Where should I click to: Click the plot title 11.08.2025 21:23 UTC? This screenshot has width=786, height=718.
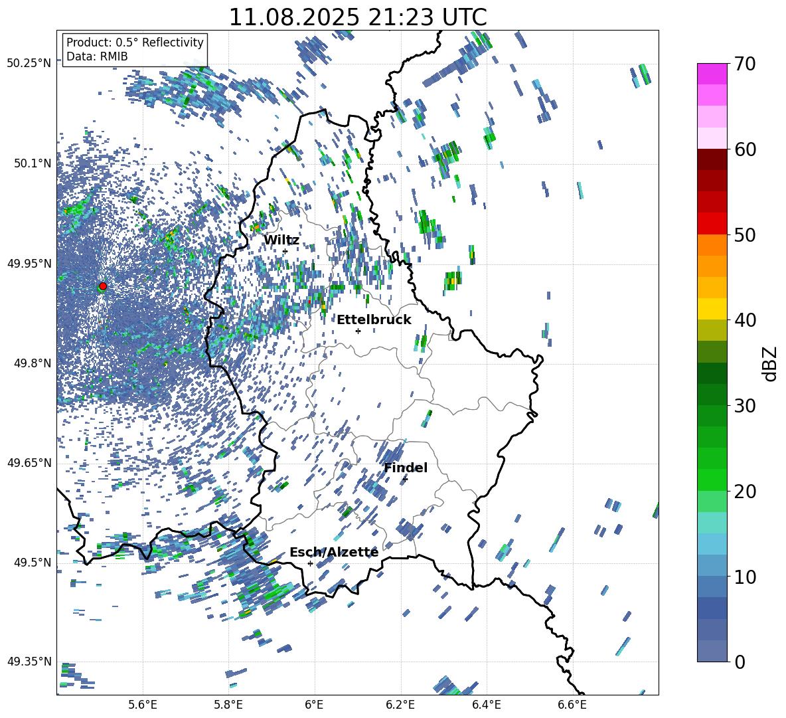coord(358,17)
